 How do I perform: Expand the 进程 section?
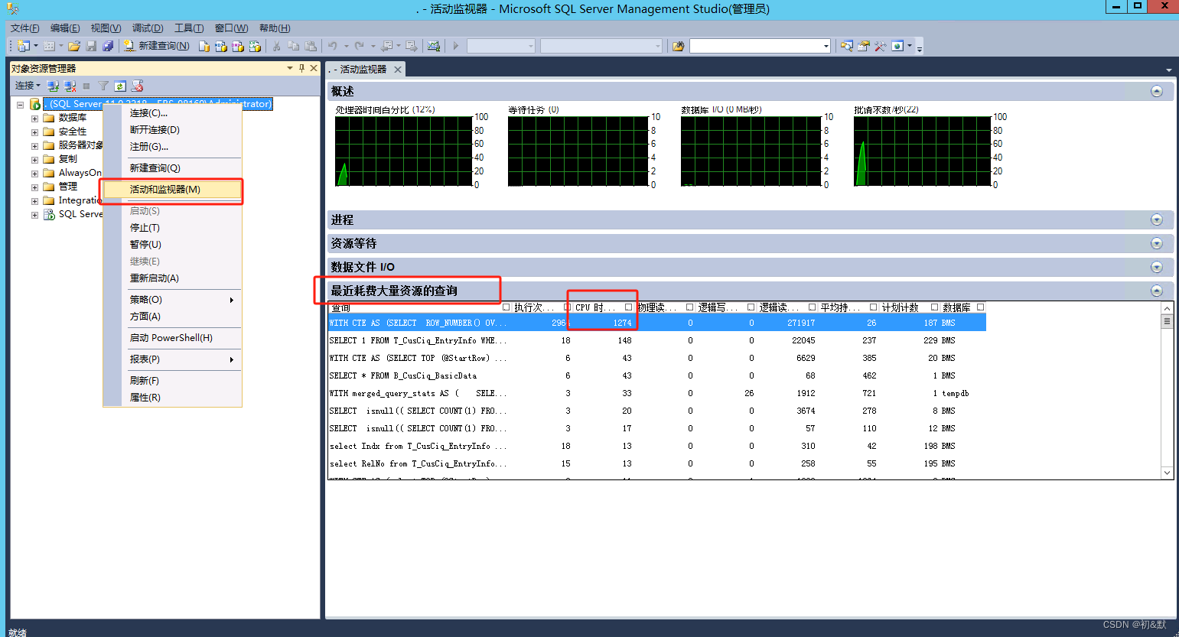[1156, 219]
